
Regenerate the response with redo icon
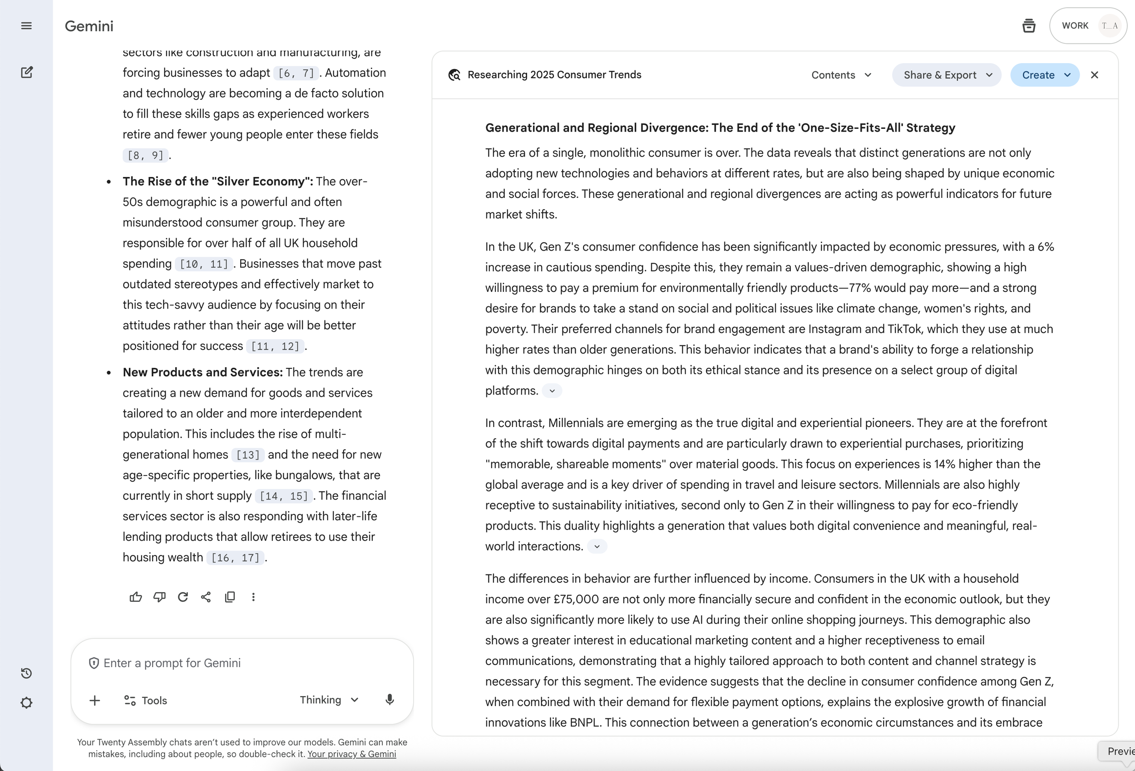click(183, 597)
